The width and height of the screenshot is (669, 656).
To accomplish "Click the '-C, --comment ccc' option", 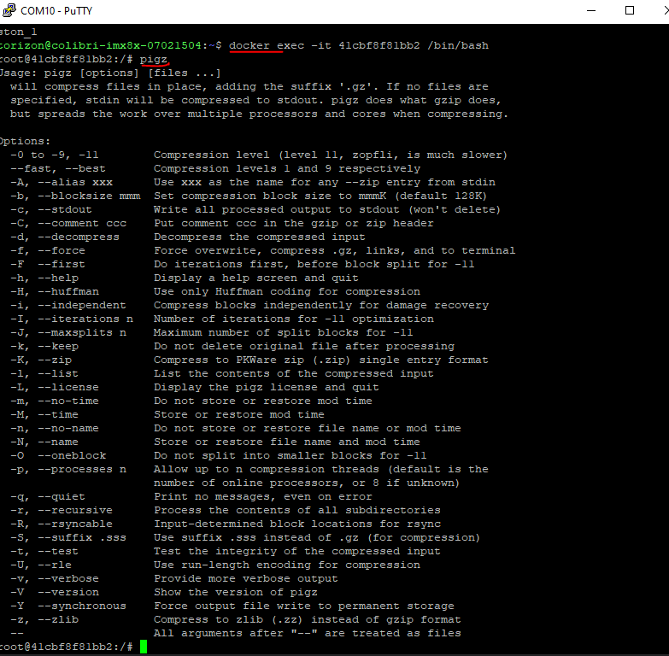I will point(68,223).
